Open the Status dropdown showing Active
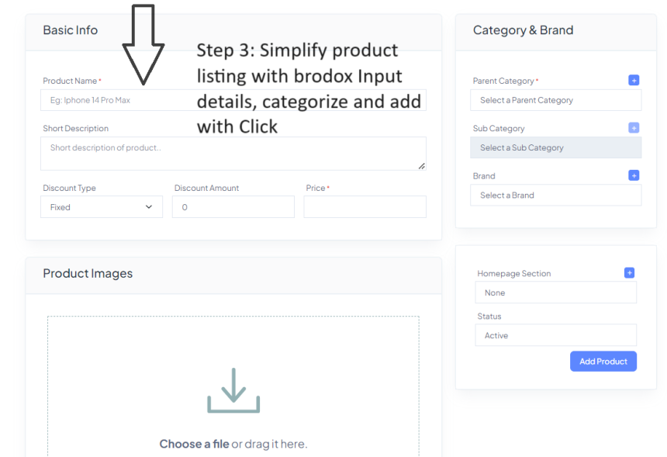This screenshot has width=667, height=457. [x=555, y=335]
